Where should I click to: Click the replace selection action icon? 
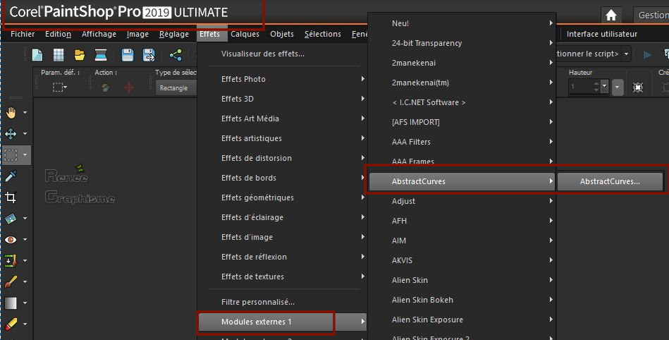click(105, 87)
